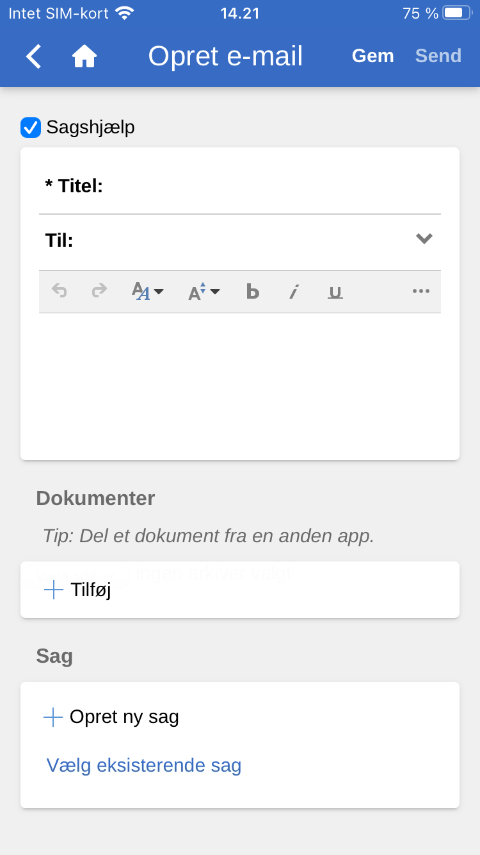Uncheck the Sagshjælp checkbox
480x855 pixels.
[31, 128]
